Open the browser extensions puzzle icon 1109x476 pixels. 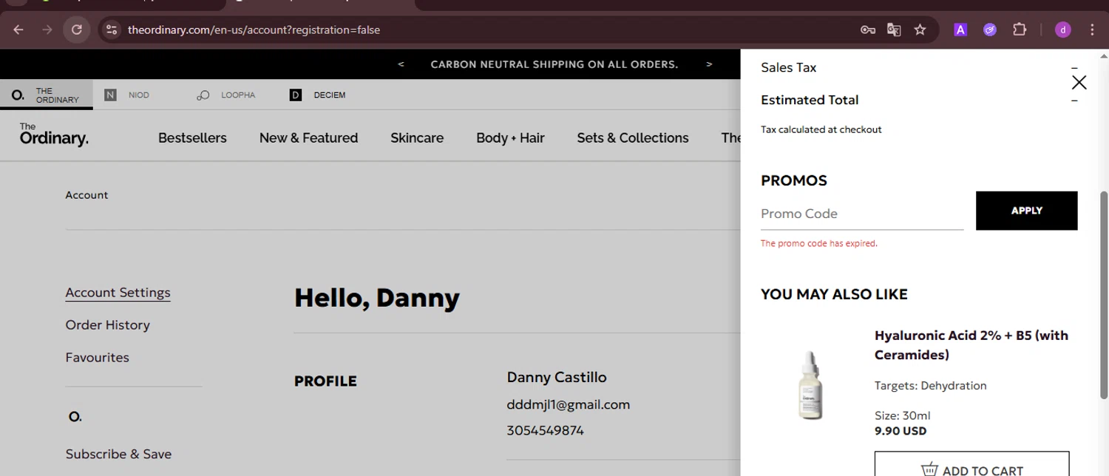click(x=1020, y=30)
